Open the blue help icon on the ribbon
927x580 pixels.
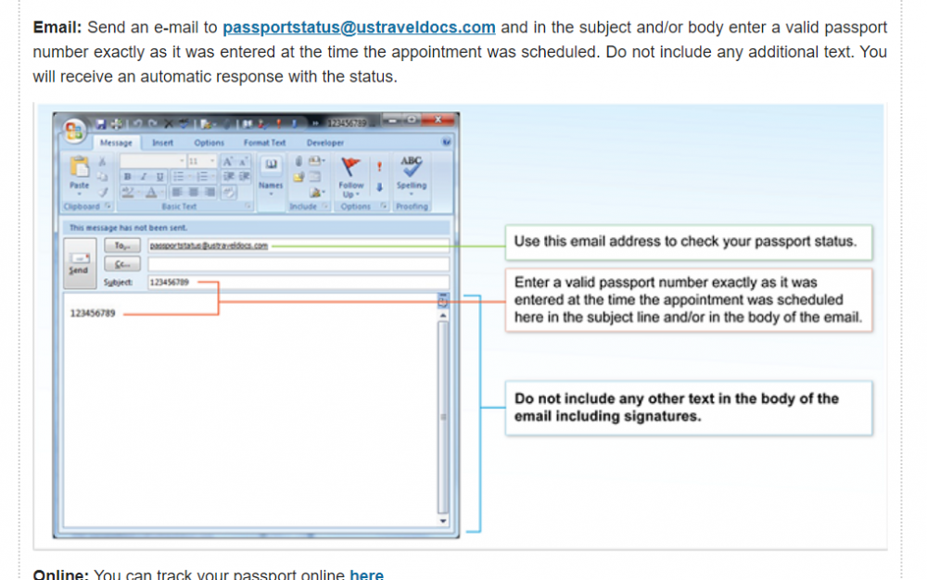tap(446, 143)
